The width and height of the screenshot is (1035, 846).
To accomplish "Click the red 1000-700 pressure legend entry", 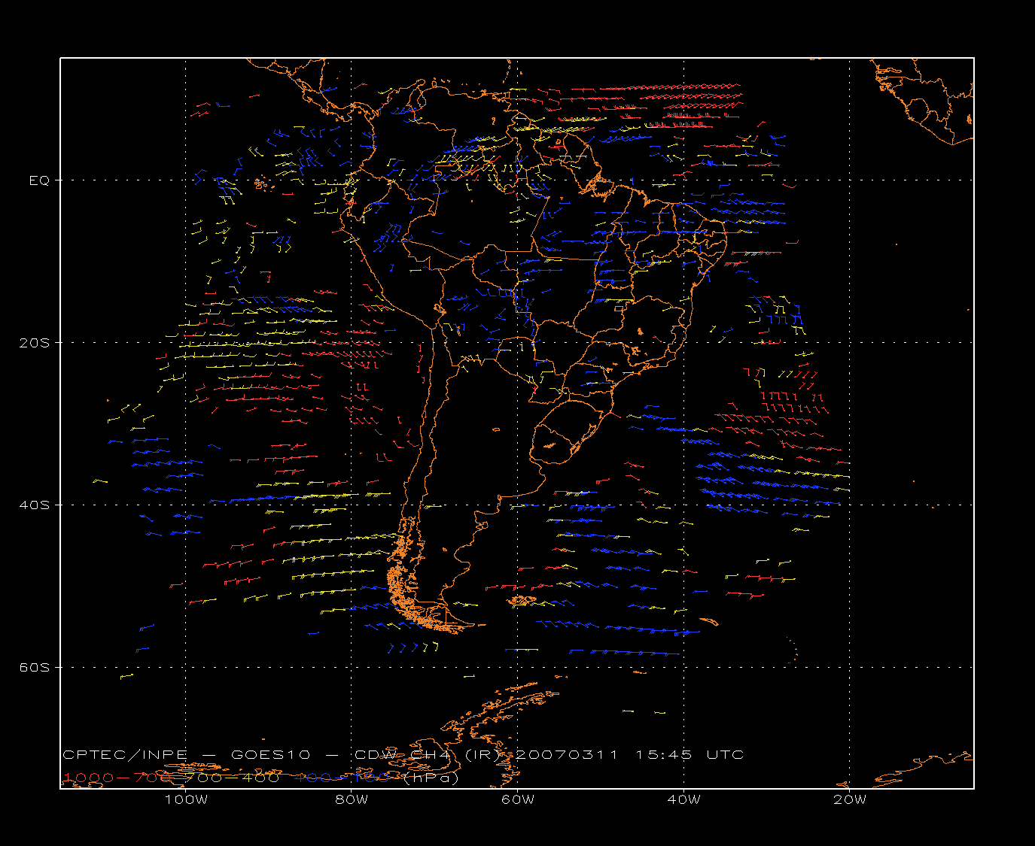I will 118,778.
